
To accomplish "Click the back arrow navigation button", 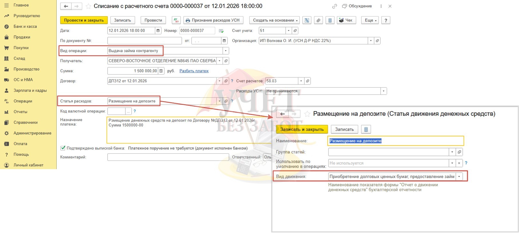I will pyautogui.click(x=66, y=6).
